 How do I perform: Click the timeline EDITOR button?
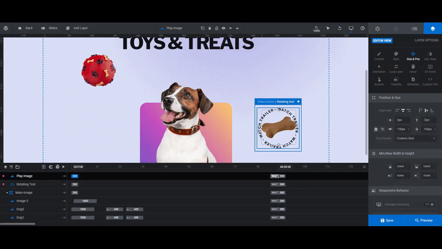[x=78, y=167]
